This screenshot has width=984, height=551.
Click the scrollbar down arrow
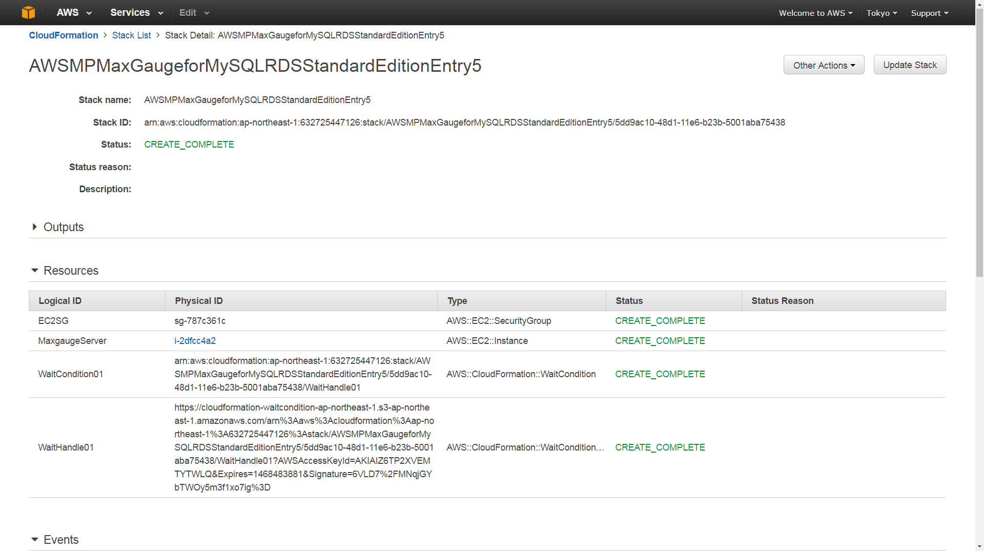(979, 546)
